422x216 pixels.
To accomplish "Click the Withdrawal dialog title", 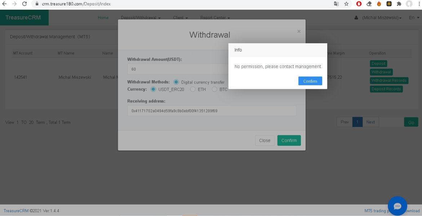I will (x=210, y=35).
